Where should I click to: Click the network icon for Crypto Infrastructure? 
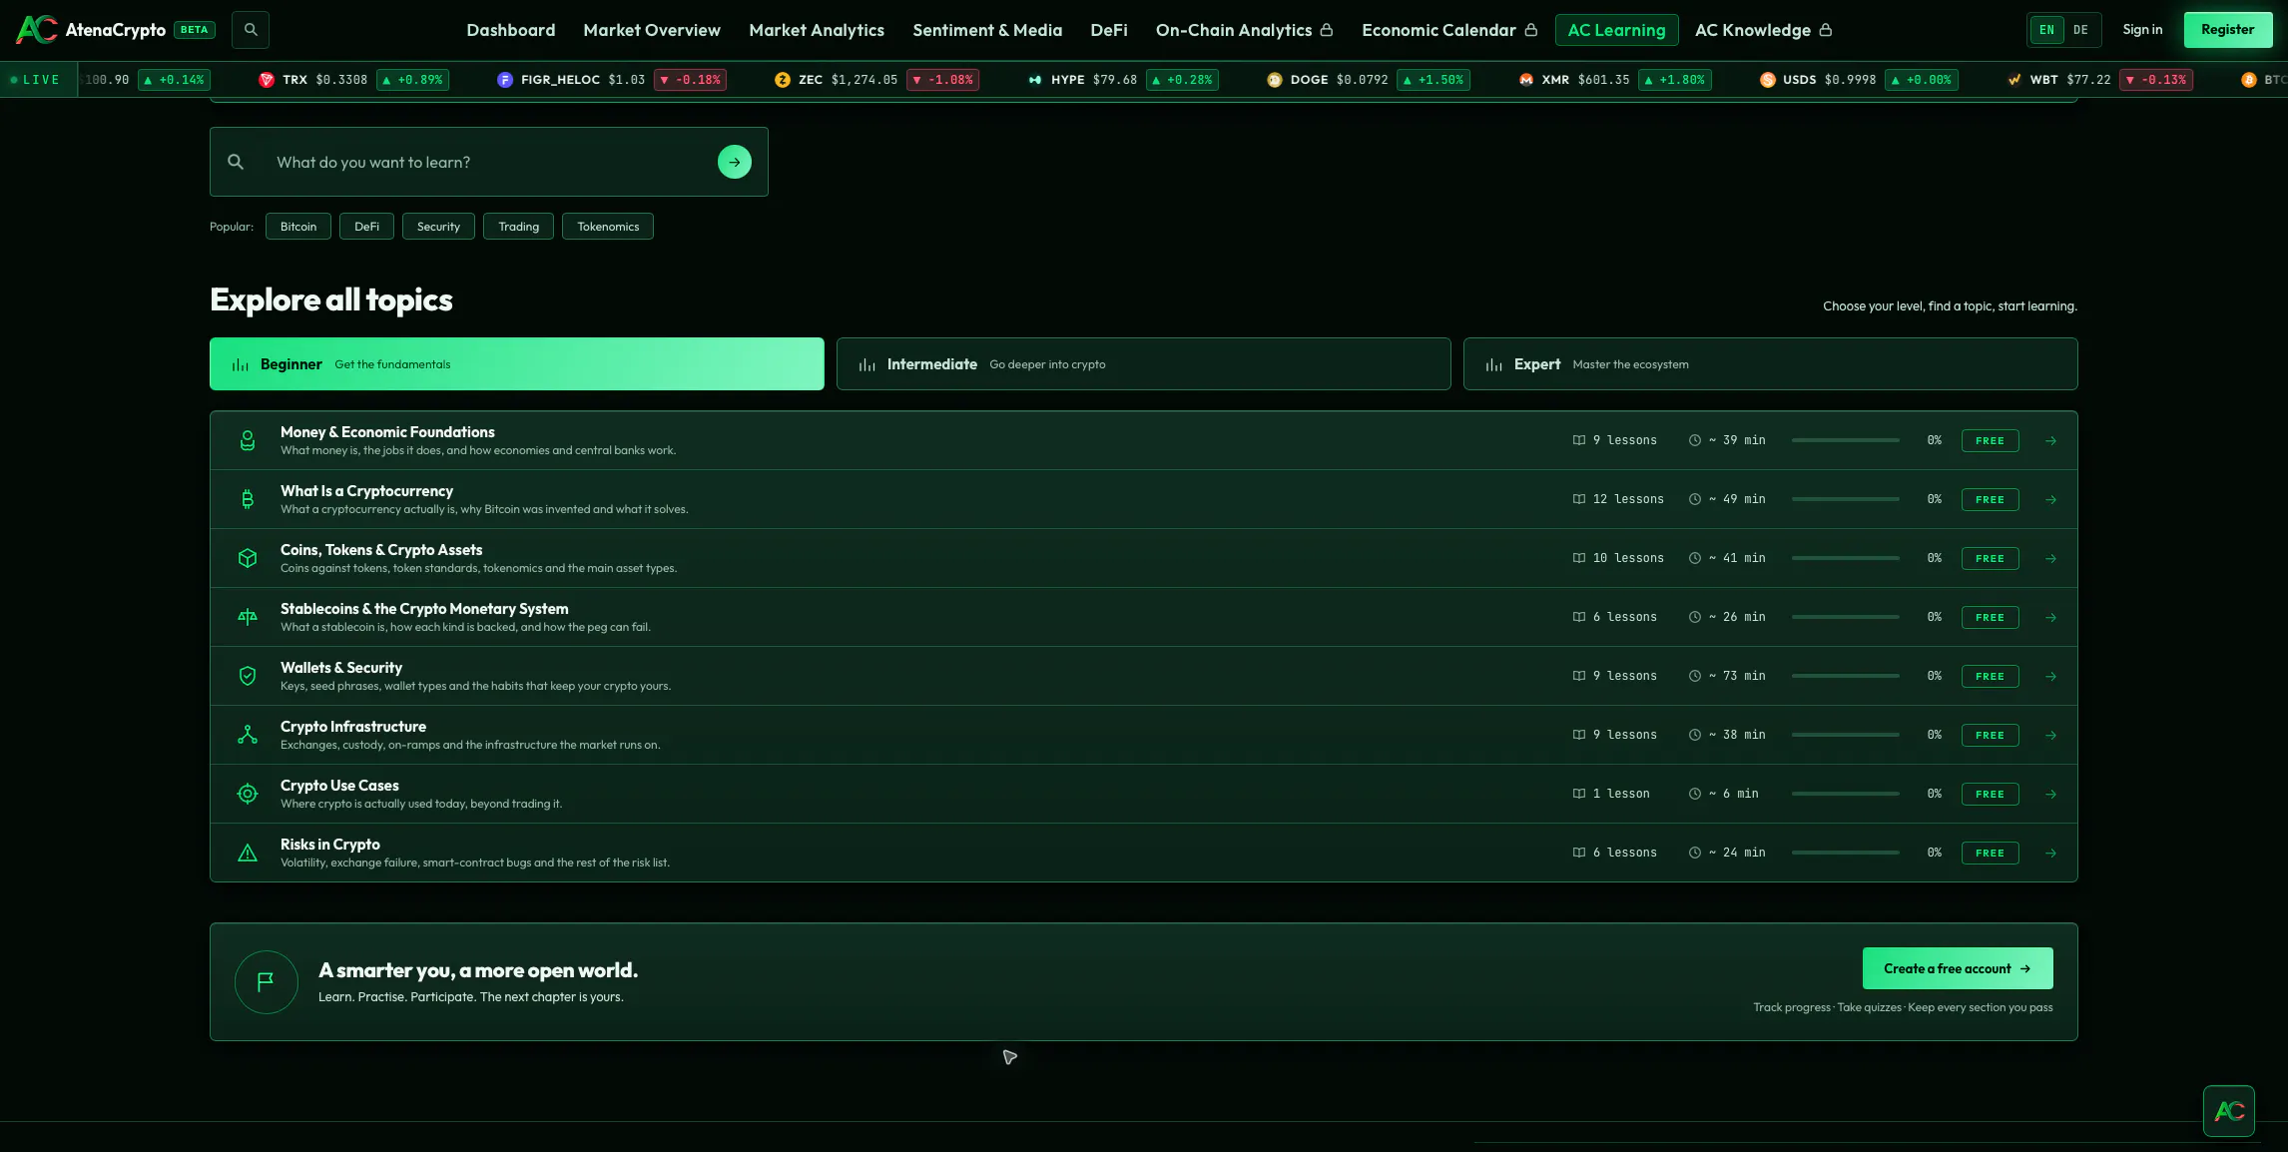click(248, 735)
